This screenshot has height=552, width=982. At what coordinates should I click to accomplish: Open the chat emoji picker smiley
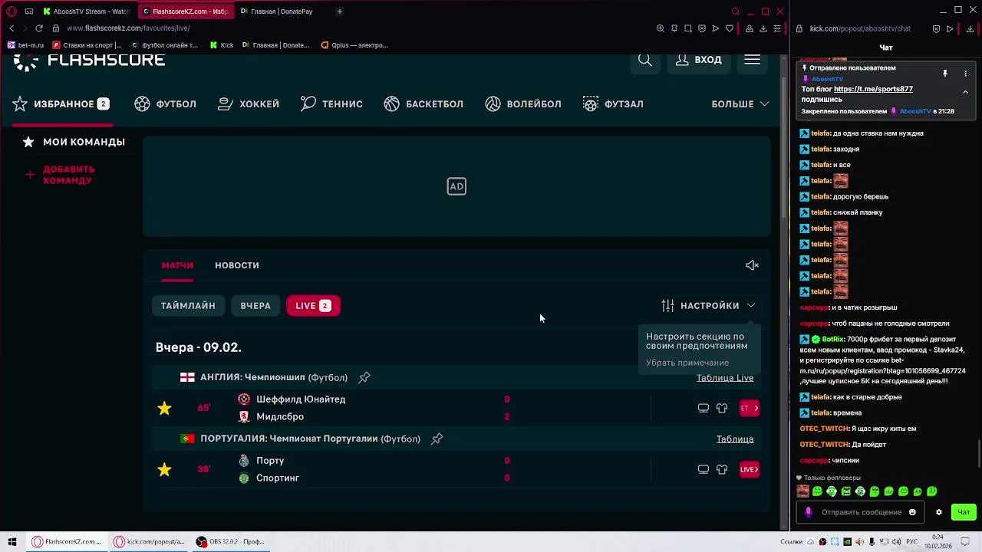click(x=912, y=512)
